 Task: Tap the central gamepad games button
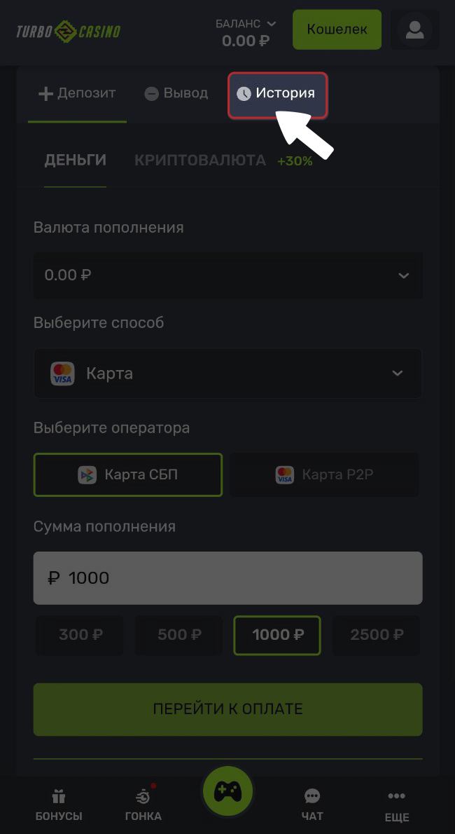[227, 791]
